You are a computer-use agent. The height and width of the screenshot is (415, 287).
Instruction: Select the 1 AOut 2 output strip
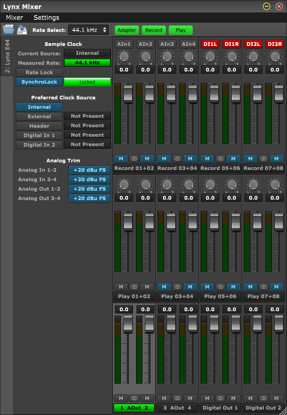click(134, 408)
